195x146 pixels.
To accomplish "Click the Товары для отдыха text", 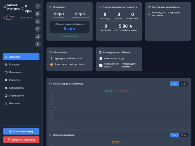I will pyautogui.click(x=129, y=65).
